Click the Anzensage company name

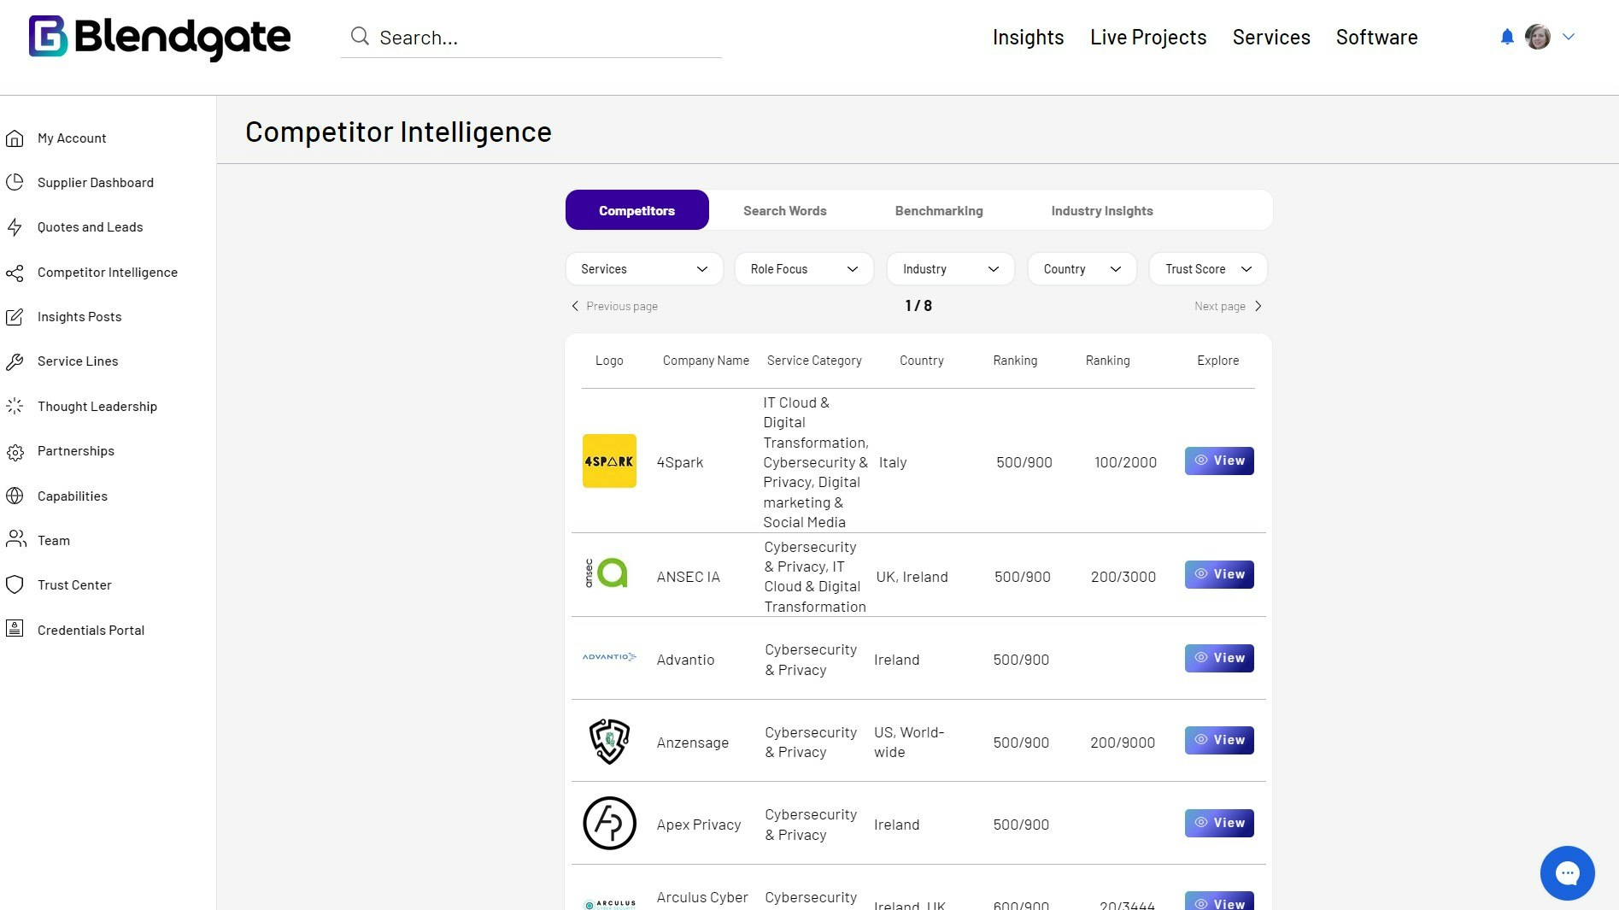(x=692, y=743)
